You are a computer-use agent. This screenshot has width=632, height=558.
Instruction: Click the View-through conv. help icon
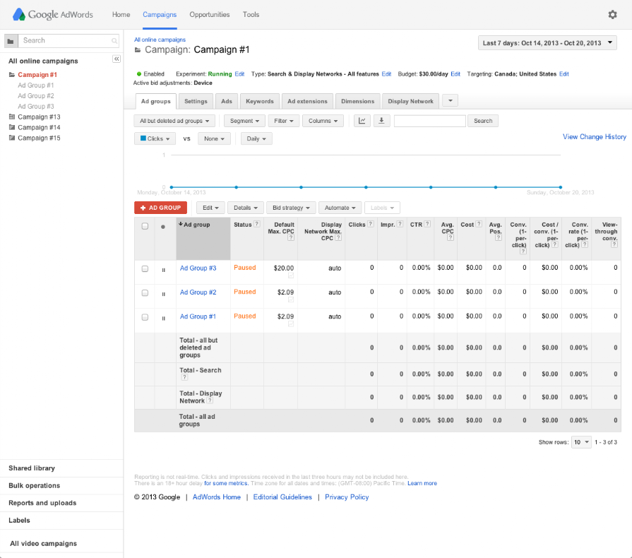pos(614,244)
